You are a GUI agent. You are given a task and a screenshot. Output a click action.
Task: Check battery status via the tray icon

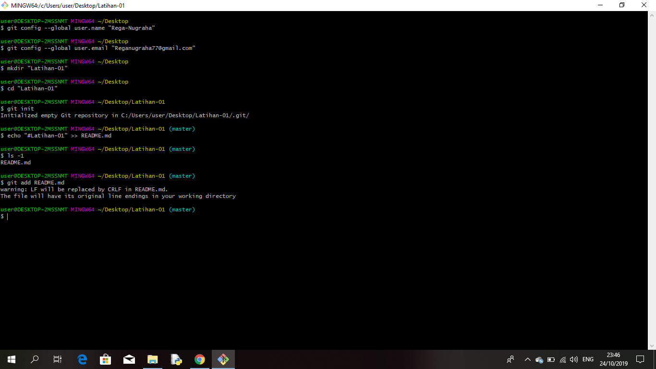click(550, 359)
